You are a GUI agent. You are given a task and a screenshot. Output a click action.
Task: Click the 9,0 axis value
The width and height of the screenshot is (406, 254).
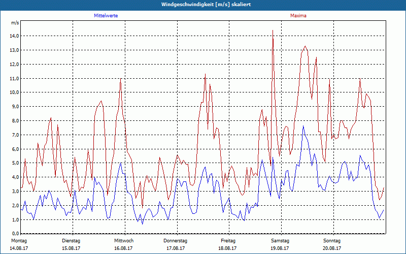pyautogui.click(x=16, y=107)
